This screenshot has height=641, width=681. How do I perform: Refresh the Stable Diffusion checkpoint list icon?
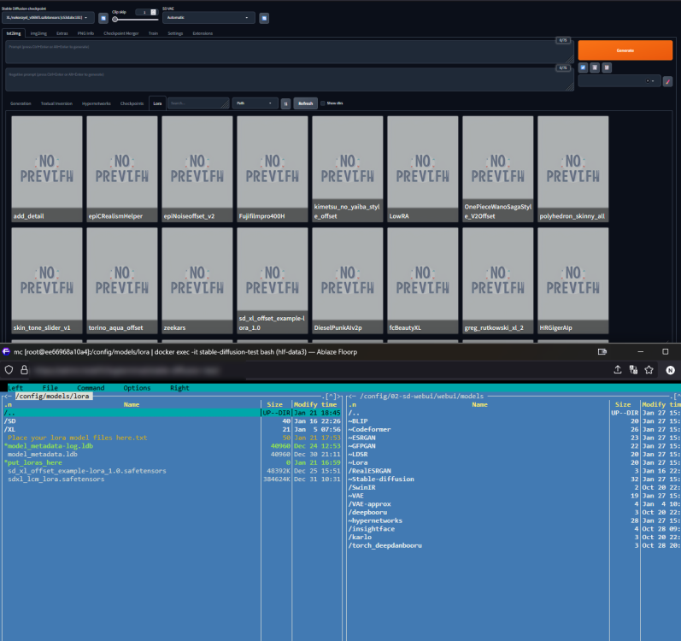(x=103, y=18)
